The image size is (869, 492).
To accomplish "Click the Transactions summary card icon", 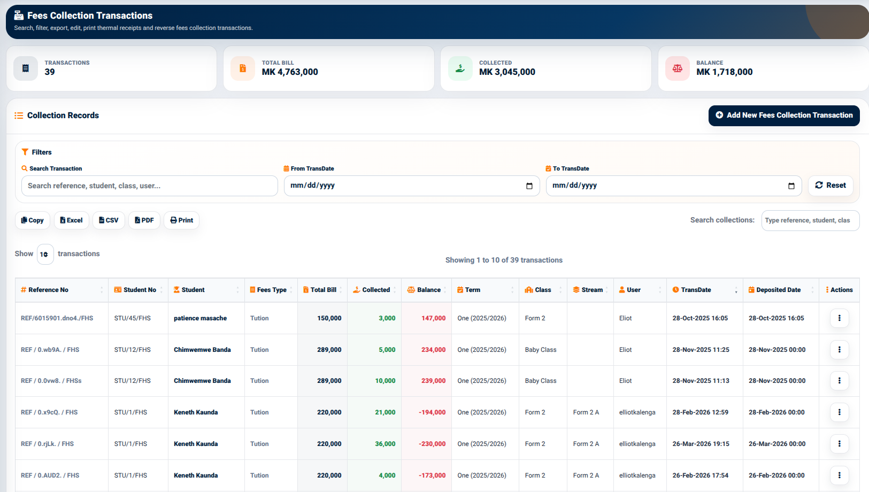I will pos(26,68).
